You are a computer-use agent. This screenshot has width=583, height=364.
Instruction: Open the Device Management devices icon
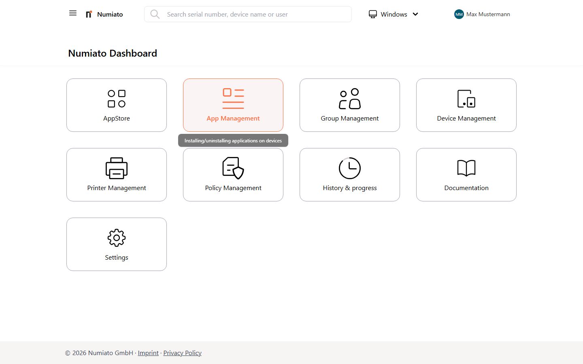(x=466, y=98)
